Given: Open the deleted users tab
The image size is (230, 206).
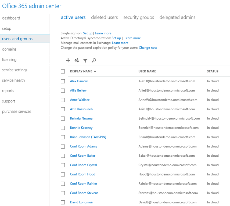Looking at the screenshot, I should tap(104, 17).
